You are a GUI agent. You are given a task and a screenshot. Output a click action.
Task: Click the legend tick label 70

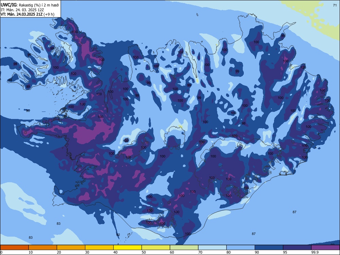click(200, 252)
